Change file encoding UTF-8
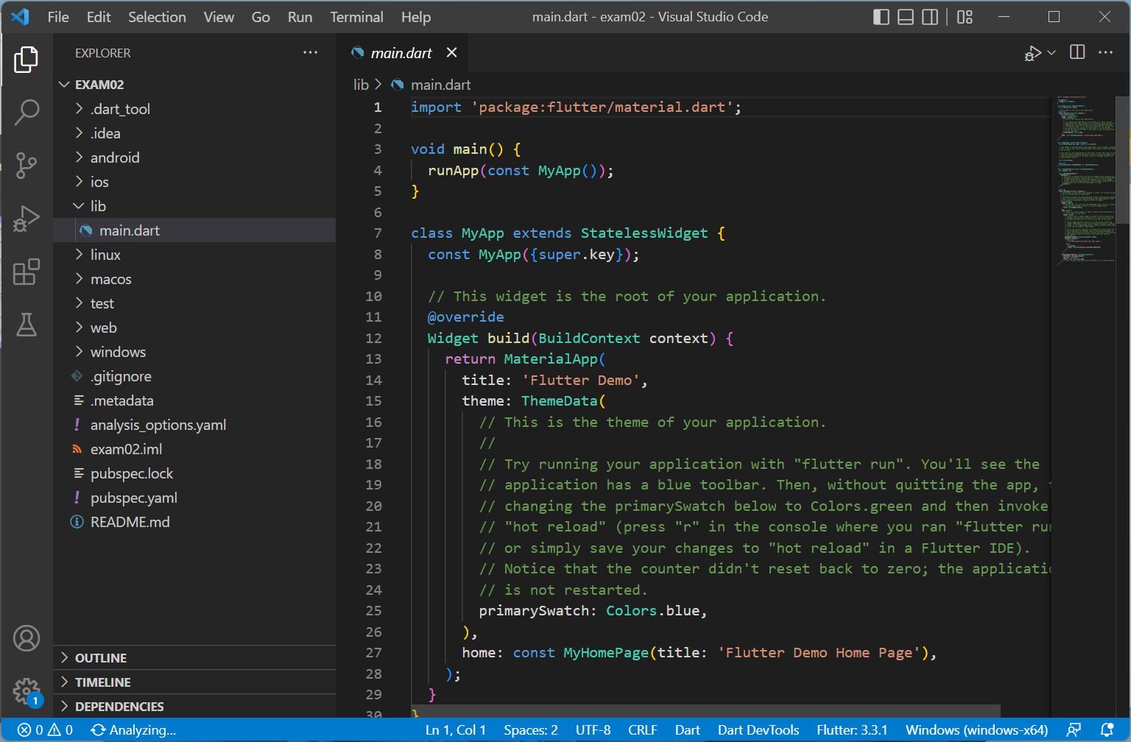The image size is (1131, 742). click(593, 730)
